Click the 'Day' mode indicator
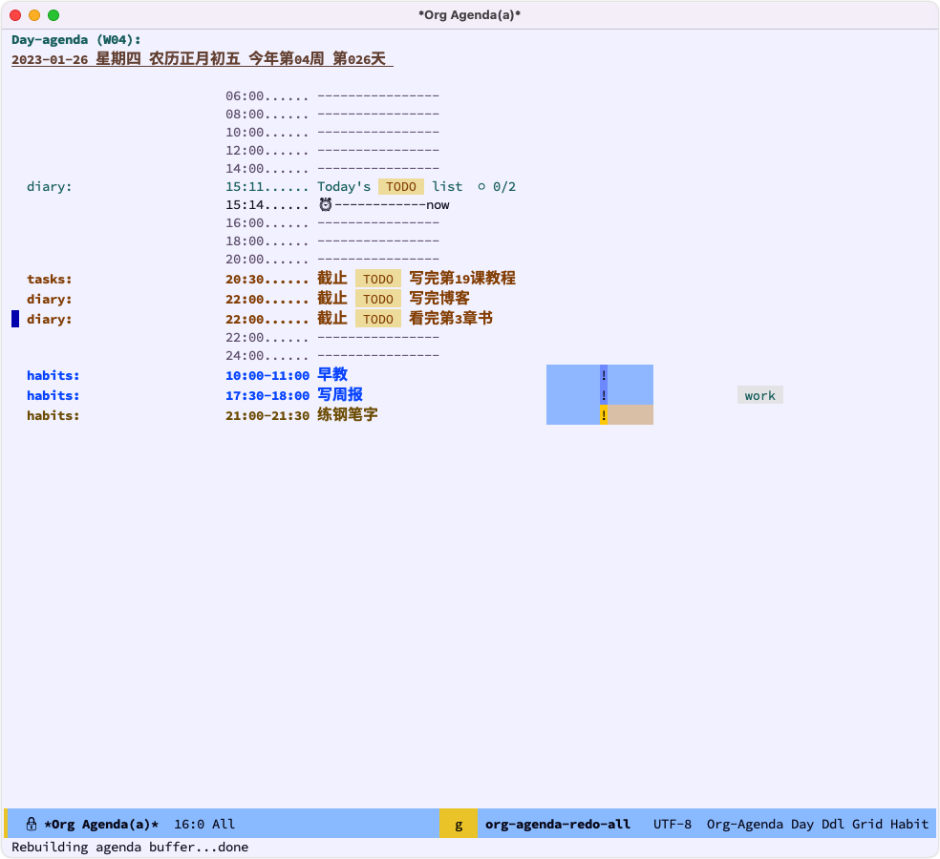This screenshot has height=859, width=940. (802, 825)
